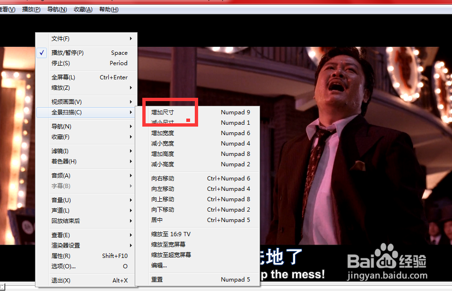The width and height of the screenshot is (452, 291).
Task: Choose 向左移动 in pan-scan submenu
Action: [198, 188]
